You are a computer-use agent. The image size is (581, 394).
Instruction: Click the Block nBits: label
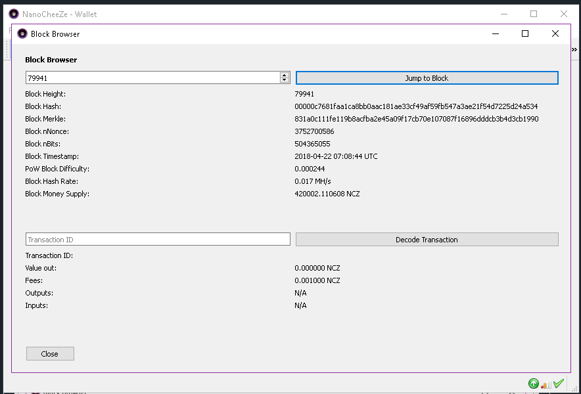pyautogui.click(x=43, y=144)
